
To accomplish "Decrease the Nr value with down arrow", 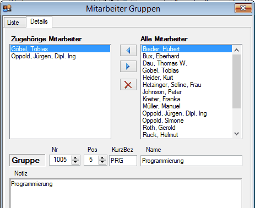I will coord(75,162).
